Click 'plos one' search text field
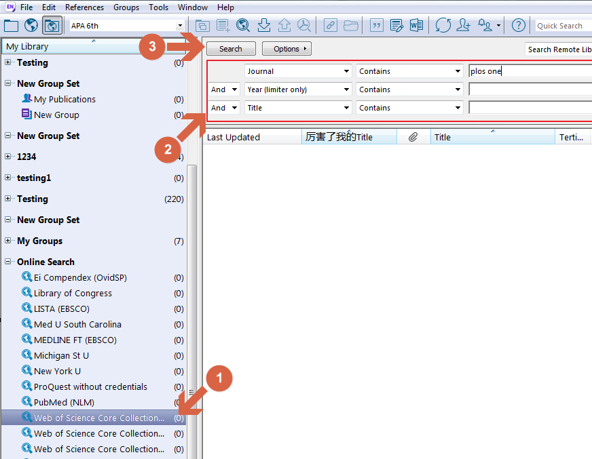The height and width of the screenshot is (459, 592). pos(530,71)
